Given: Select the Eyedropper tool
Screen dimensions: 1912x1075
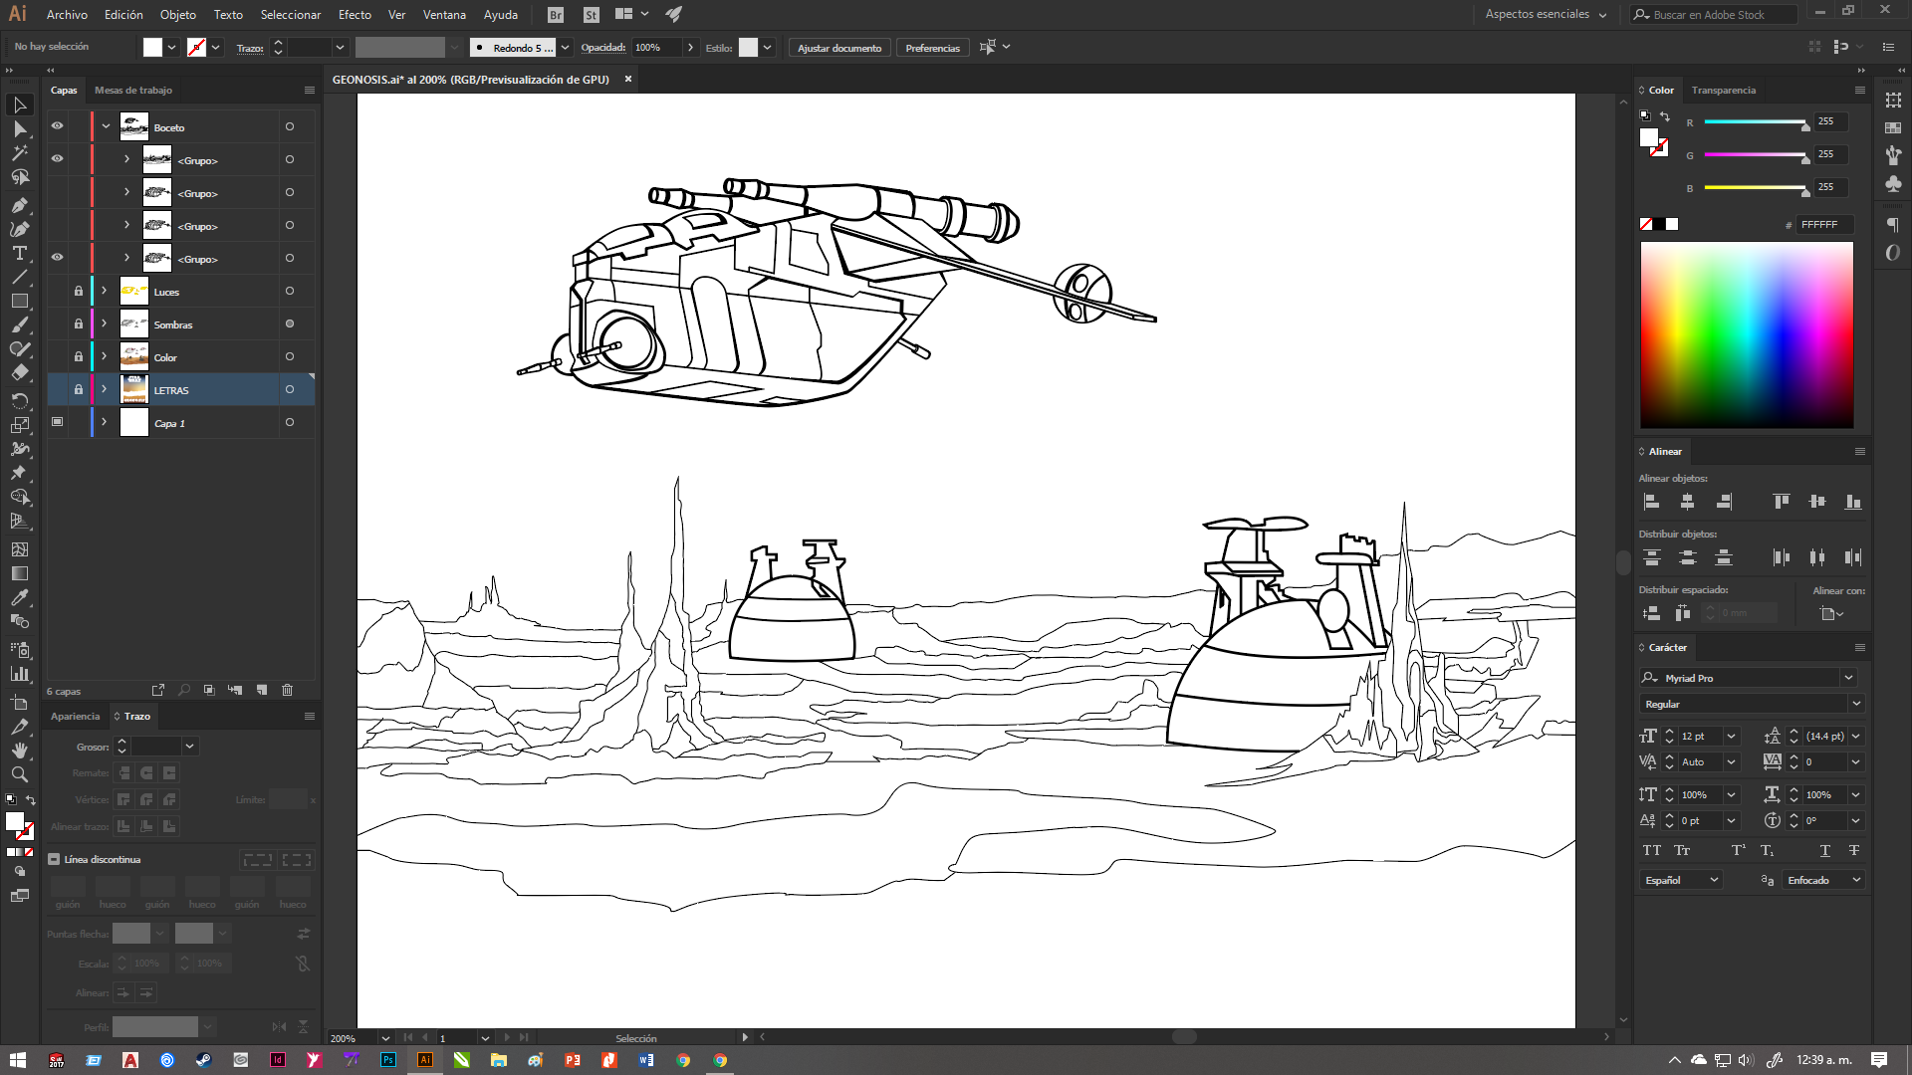Looking at the screenshot, I should 19,597.
